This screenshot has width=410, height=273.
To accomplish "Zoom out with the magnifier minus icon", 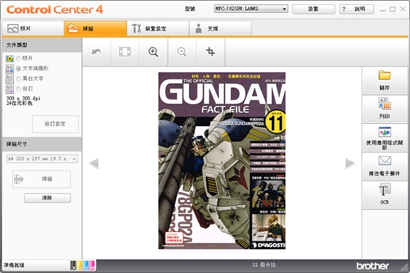I will click(182, 52).
